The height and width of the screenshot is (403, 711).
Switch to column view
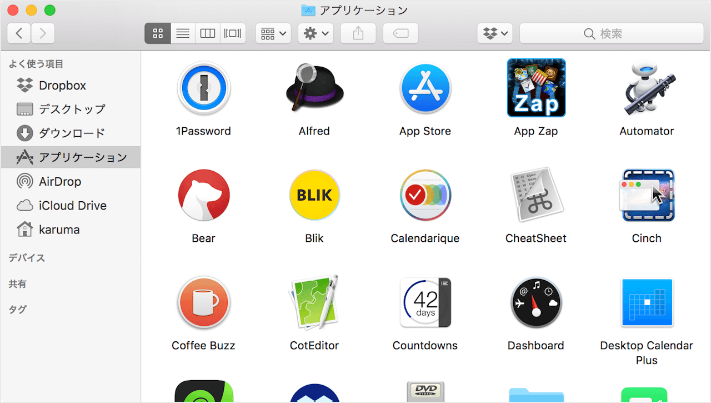pyautogui.click(x=208, y=33)
